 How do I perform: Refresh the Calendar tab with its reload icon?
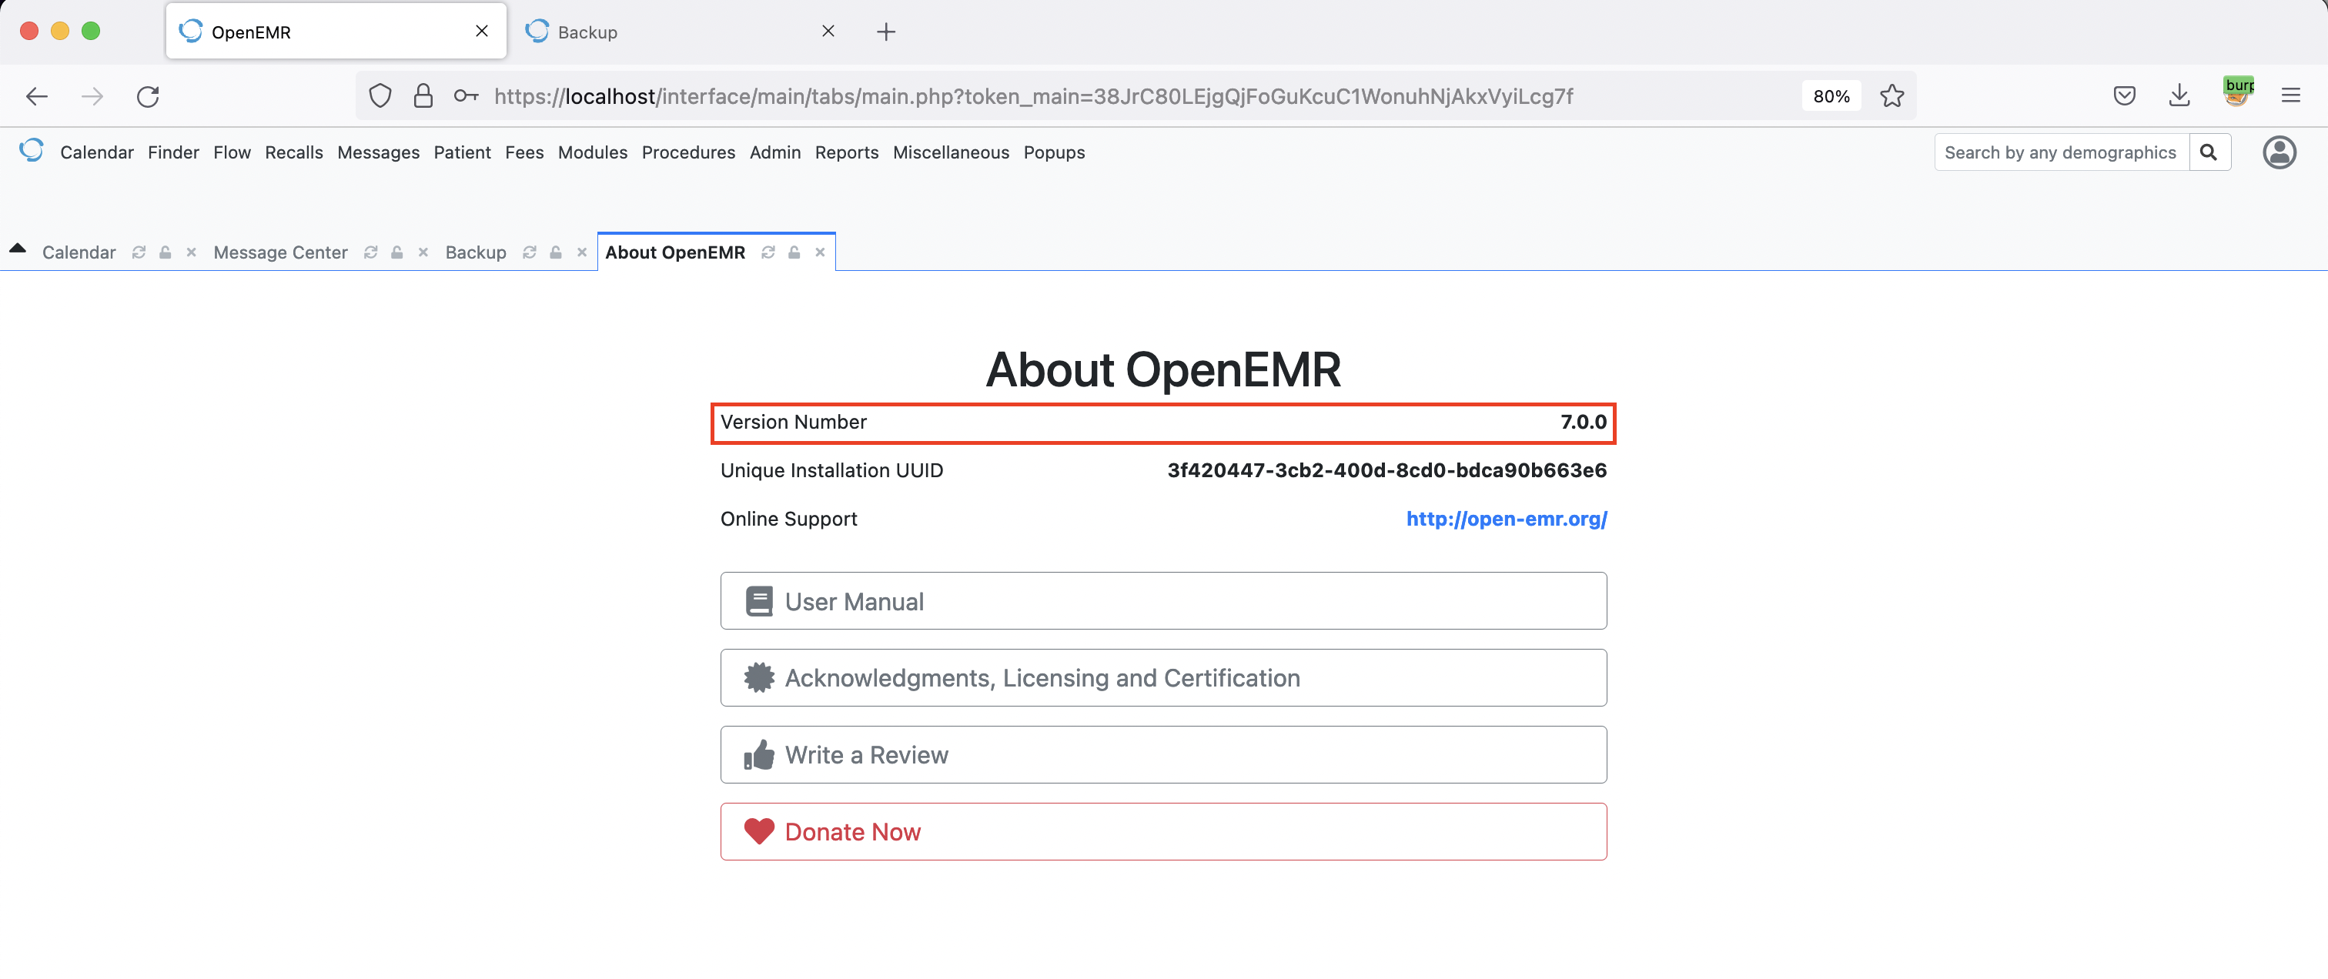click(x=139, y=253)
